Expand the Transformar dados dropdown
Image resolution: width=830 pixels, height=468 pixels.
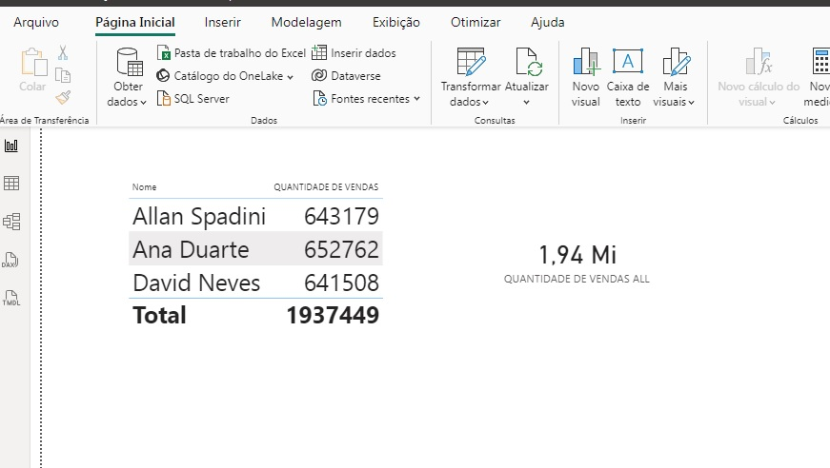tap(485, 102)
